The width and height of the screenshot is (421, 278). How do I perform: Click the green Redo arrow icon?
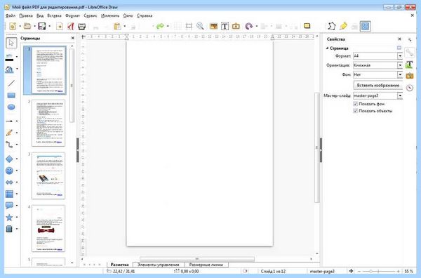pos(160,26)
